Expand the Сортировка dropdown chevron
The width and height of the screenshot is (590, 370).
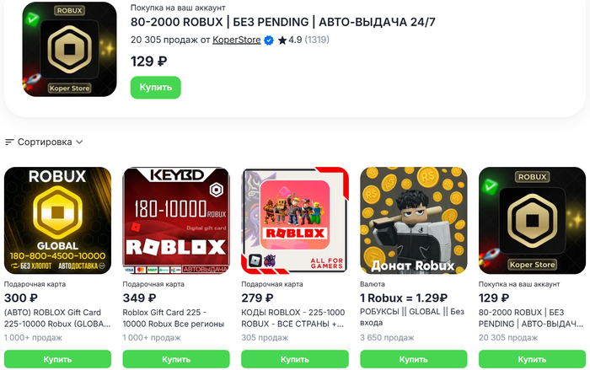click(x=78, y=142)
